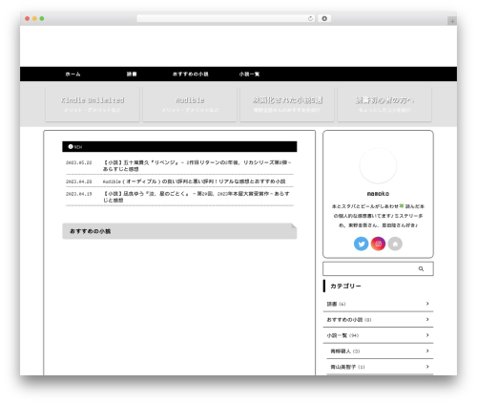Open the 映画化された小説5選 banner card

coord(287,104)
